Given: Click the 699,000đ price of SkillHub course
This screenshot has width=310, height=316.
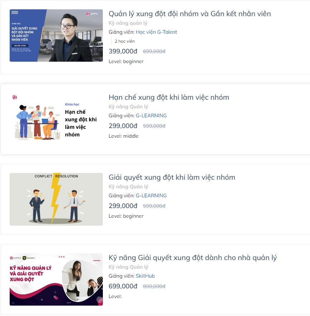Looking at the screenshot, I should tap(123, 286).
